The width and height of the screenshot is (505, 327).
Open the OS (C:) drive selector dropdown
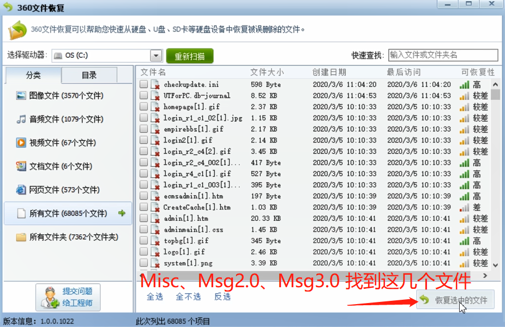coord(156,55)
